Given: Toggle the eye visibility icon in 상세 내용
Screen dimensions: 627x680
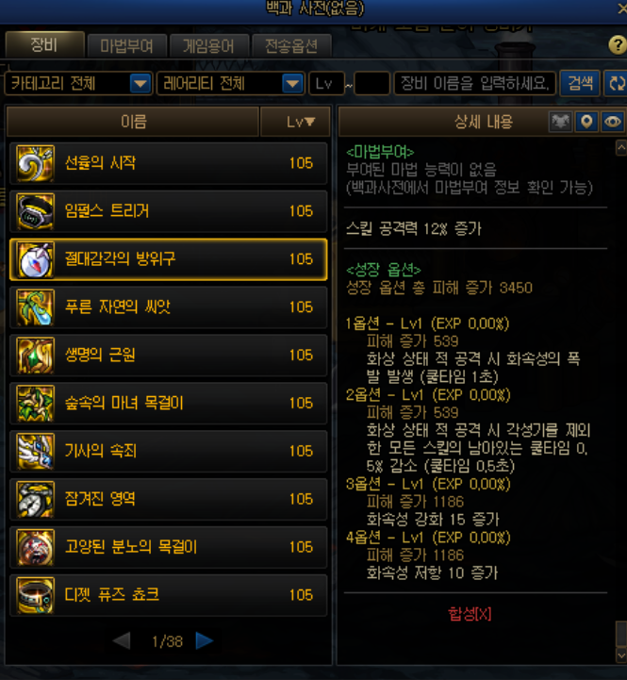Looking at the screenshot, I should coord(612,122).
